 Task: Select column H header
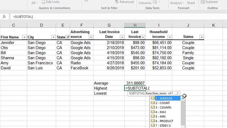coord(135,25)
